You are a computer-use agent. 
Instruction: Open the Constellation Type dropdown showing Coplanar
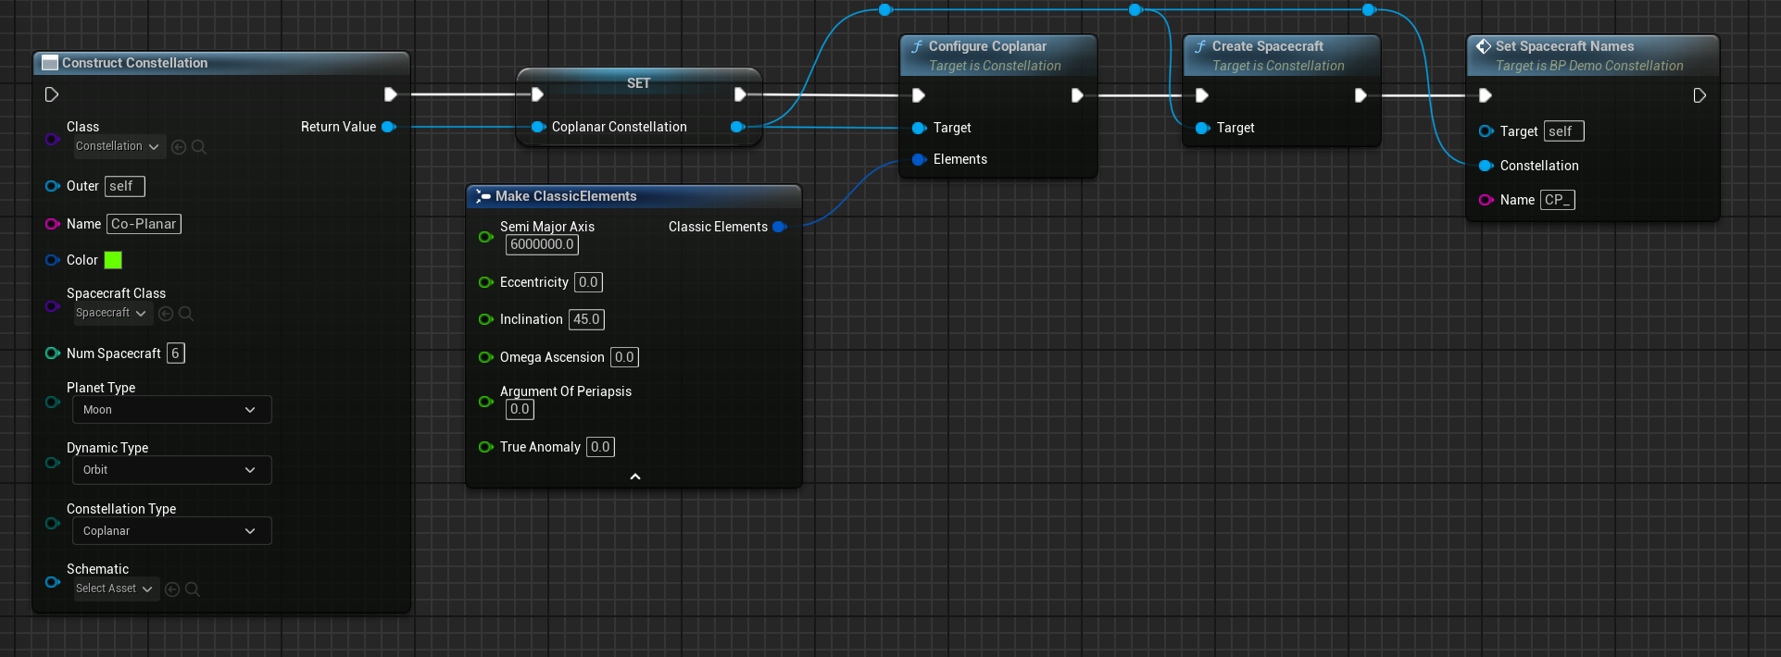pos(171,531)
